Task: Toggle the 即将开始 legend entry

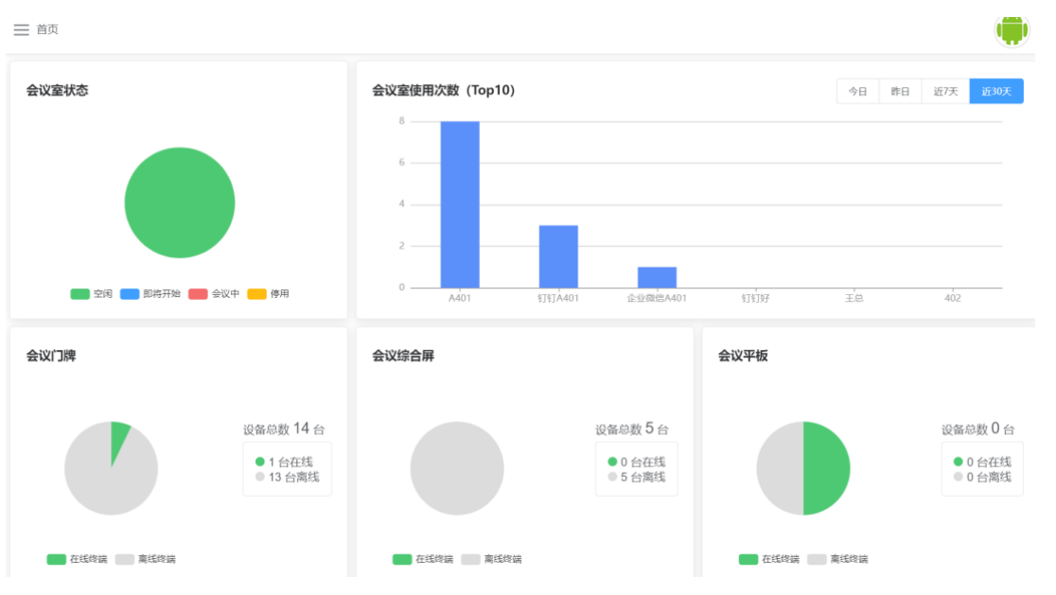Action: [x=150, y=294]
